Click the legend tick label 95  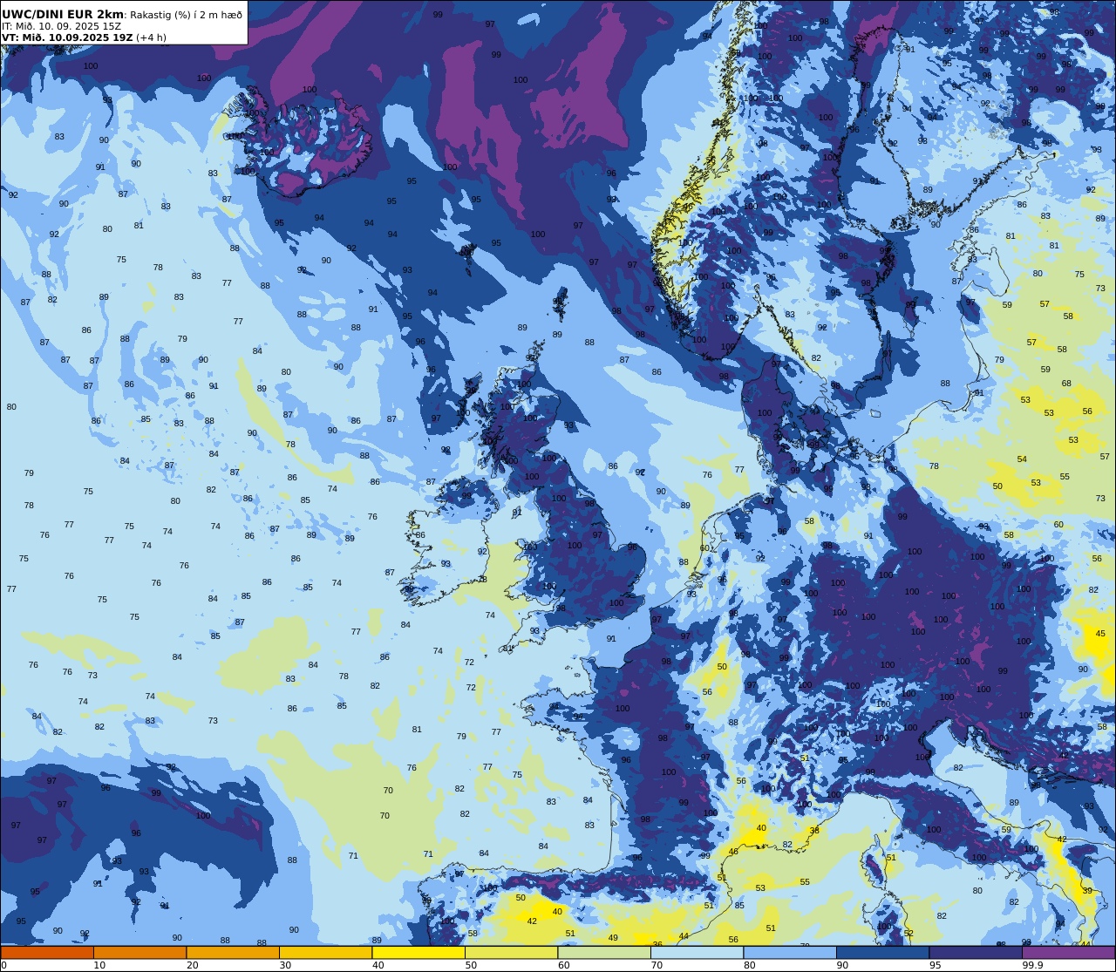click(x=935, y=965)
